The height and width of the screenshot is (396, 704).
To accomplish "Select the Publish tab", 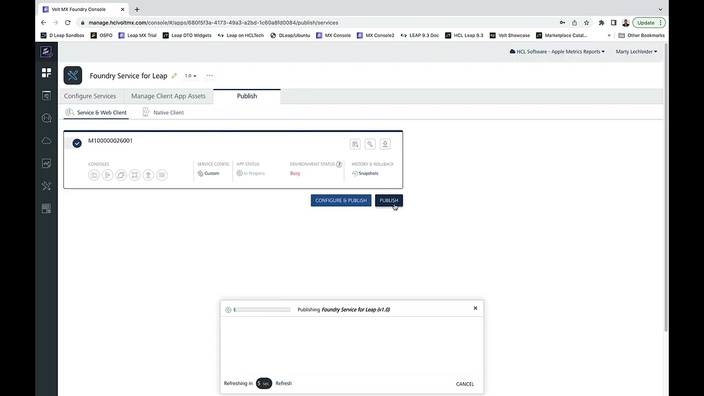I will point(247,96).
